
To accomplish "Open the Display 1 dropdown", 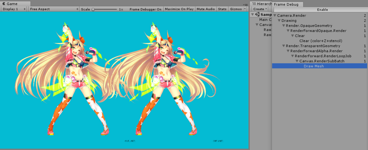I will (14, 9).
